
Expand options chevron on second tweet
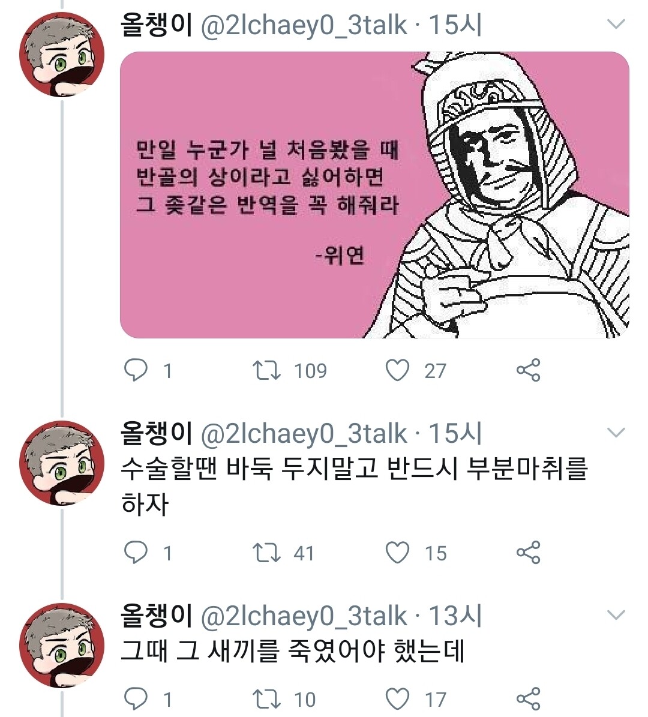click(x=616, y=433)
